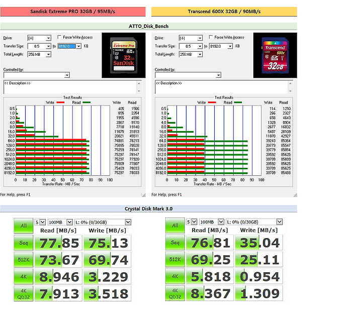Select Transcend Seq read value 76.81
362x312 pixels.
tap(210, 243)
